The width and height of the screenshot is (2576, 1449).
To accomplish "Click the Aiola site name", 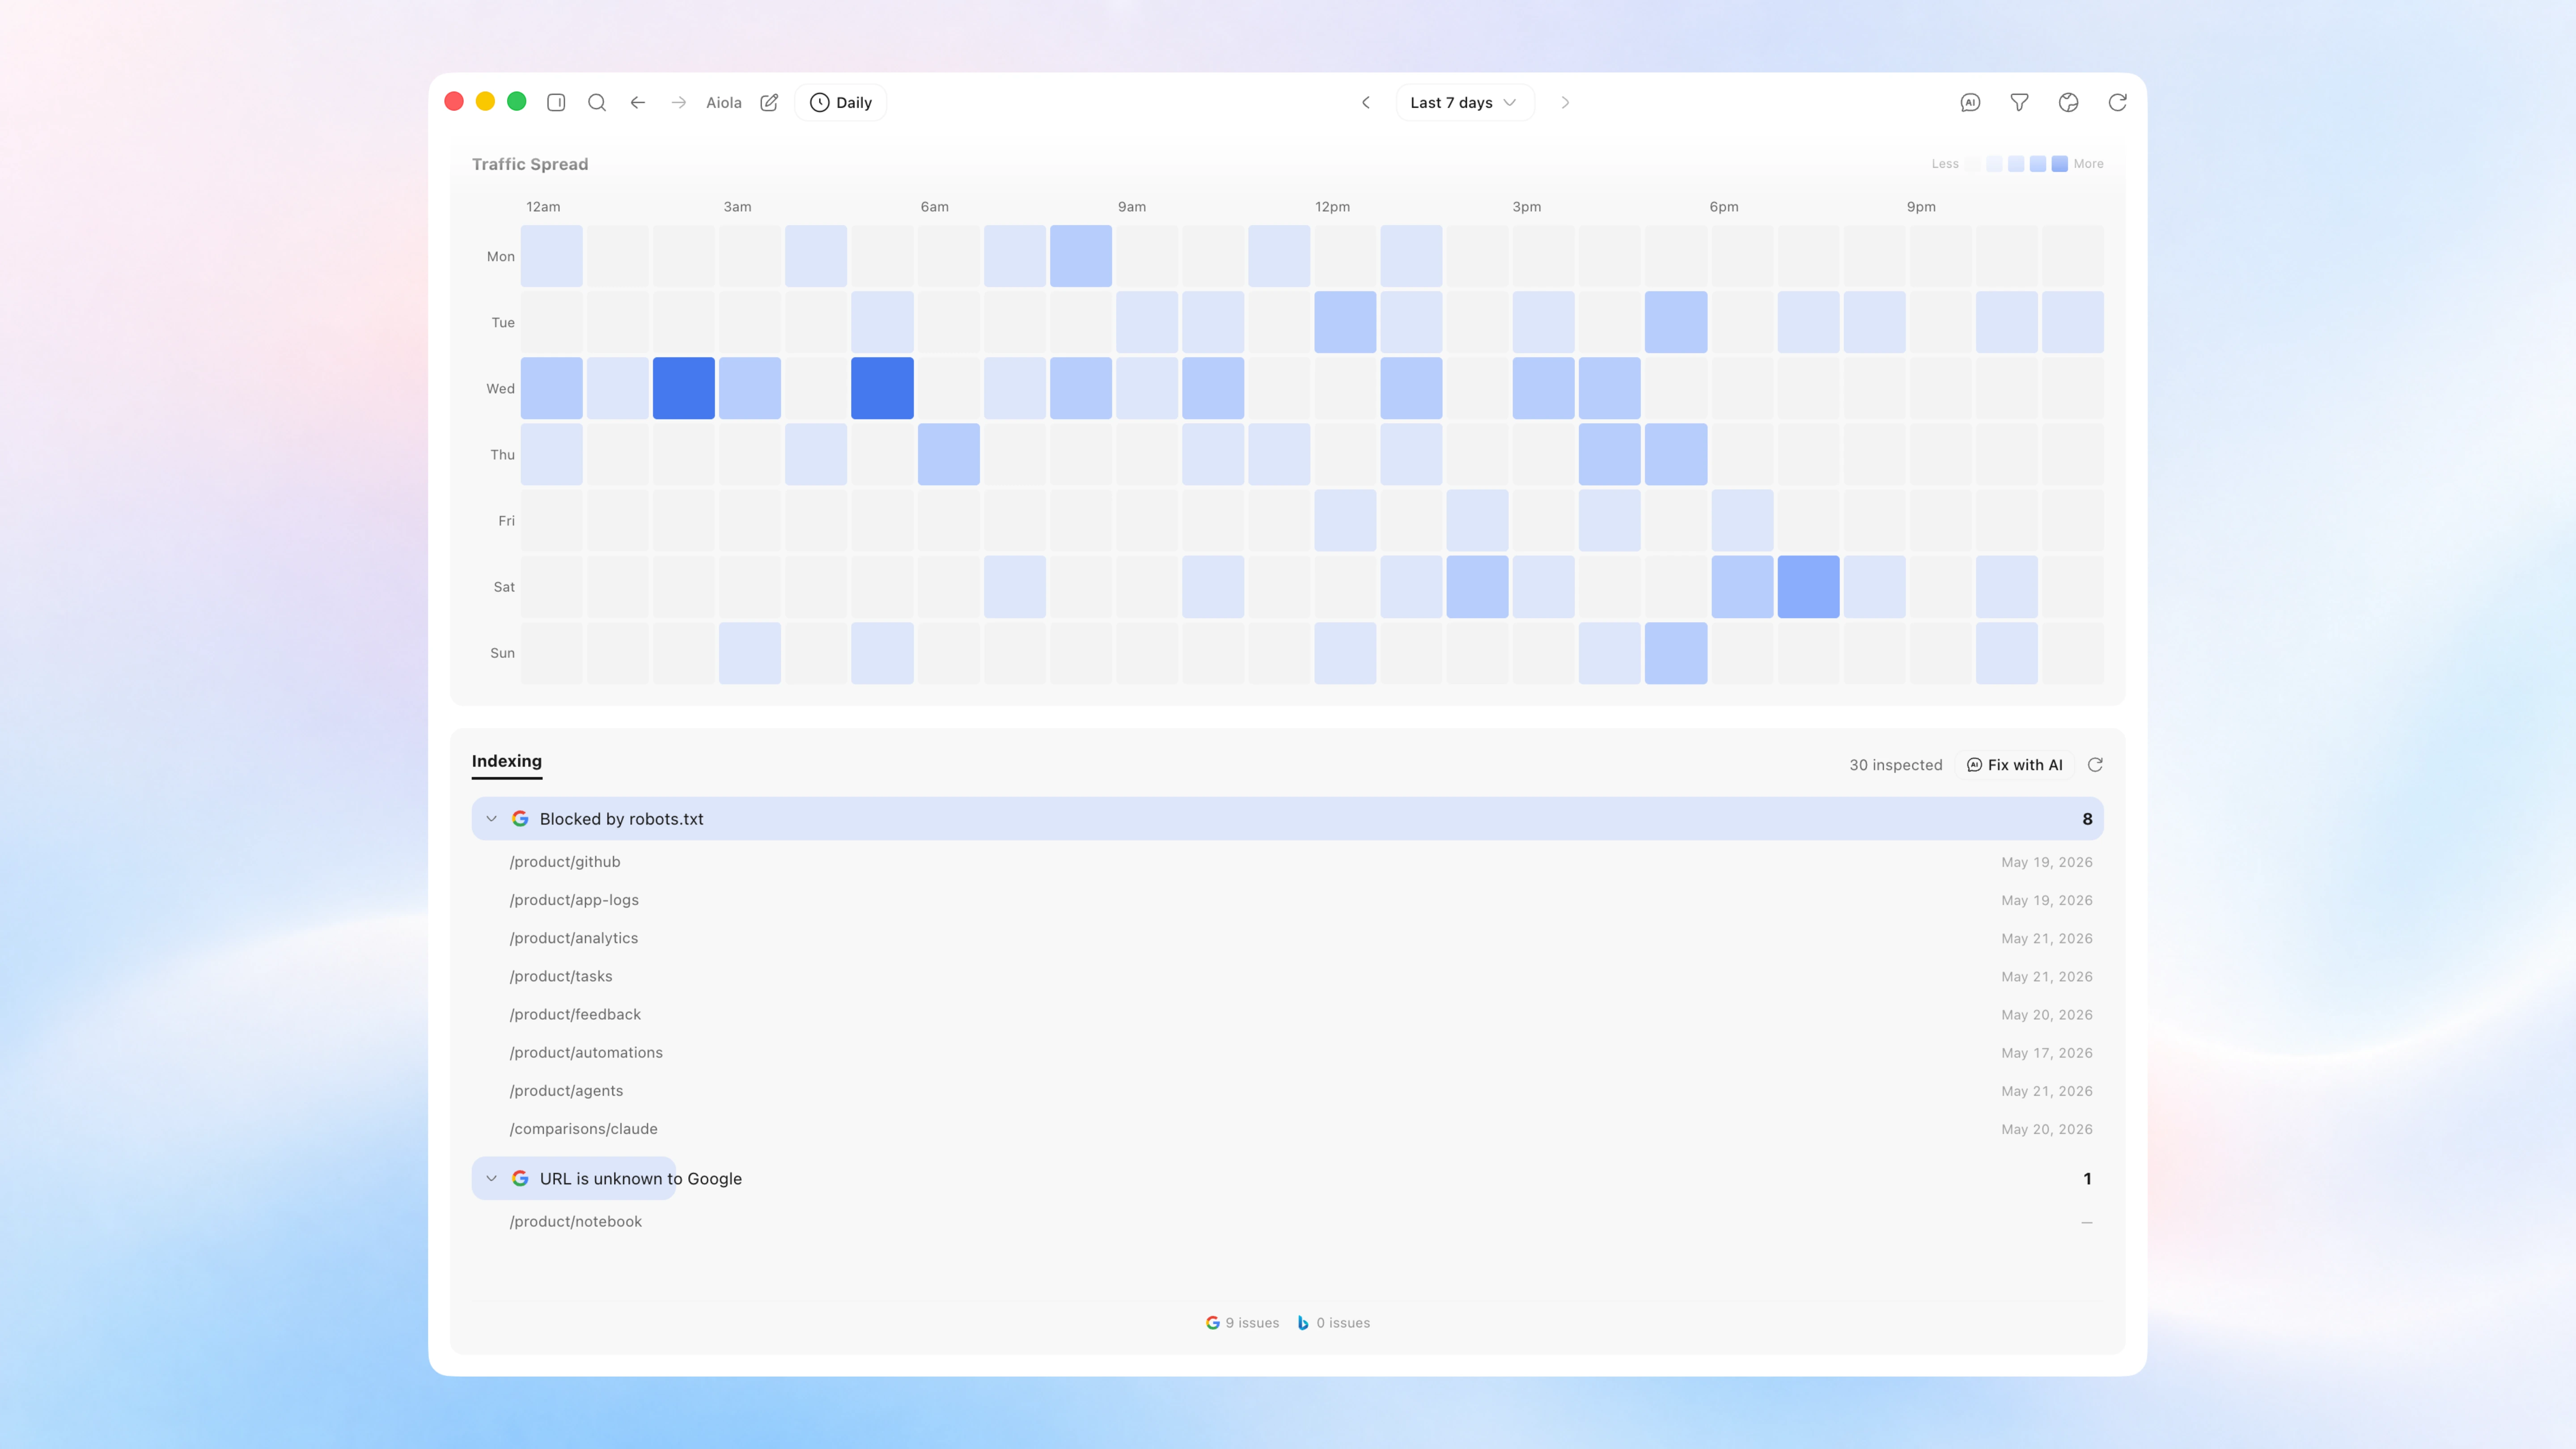I will click(724, 102).
